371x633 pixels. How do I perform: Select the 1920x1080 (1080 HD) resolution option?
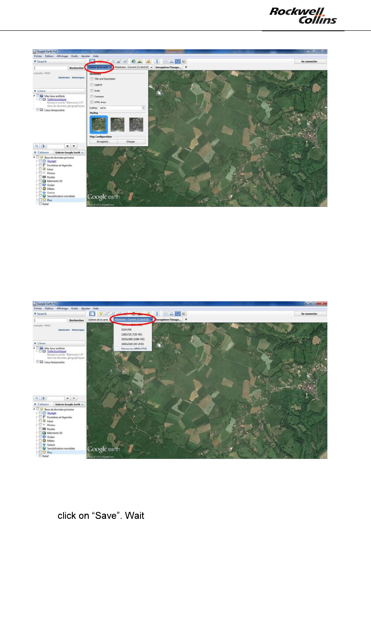point(132,339)
